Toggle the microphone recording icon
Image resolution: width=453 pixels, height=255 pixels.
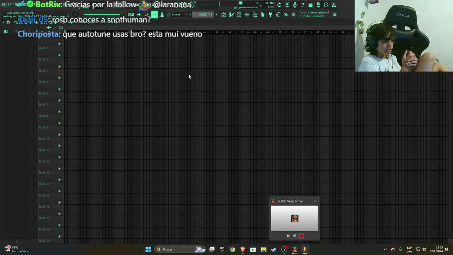point(295,5)
